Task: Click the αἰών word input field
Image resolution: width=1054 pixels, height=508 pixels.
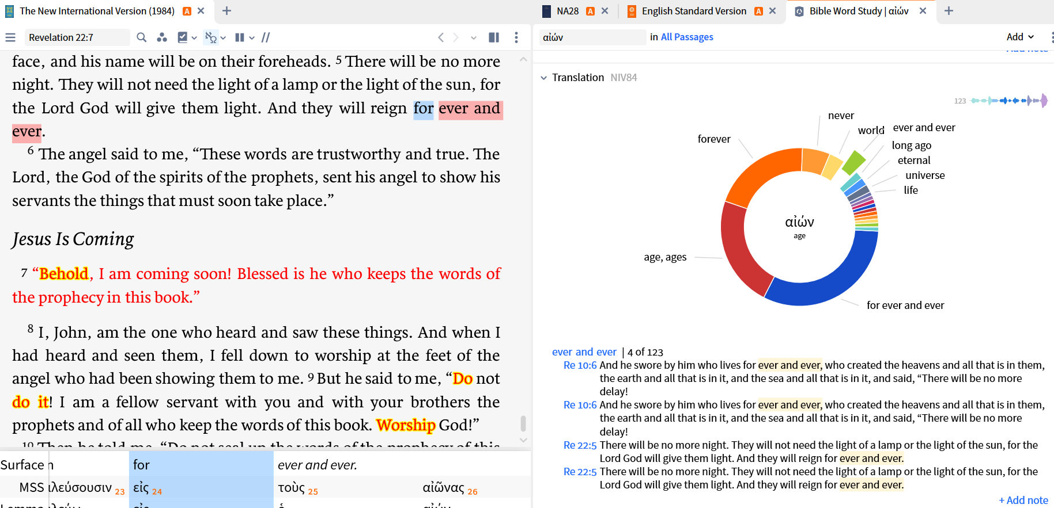Action: coord(592,37)
